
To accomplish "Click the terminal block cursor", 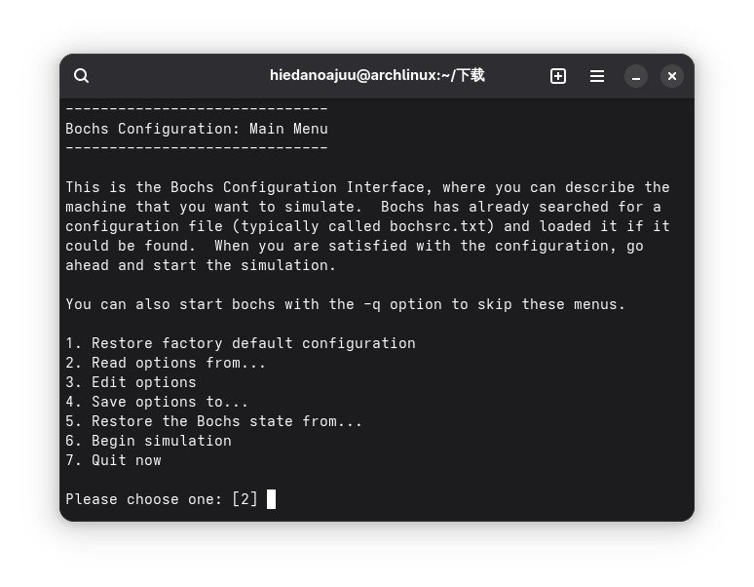I will pyautogui.click(x=271, y=499).
